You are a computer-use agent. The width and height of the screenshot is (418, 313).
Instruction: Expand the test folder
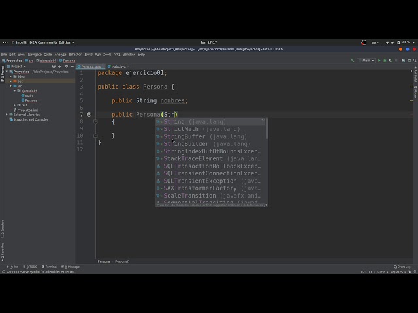coord(14,105)
